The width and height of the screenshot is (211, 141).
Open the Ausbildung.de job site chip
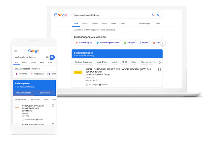[x=84, y=43]
